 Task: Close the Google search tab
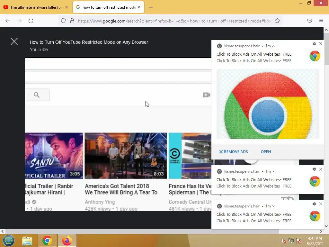point(139,7)
